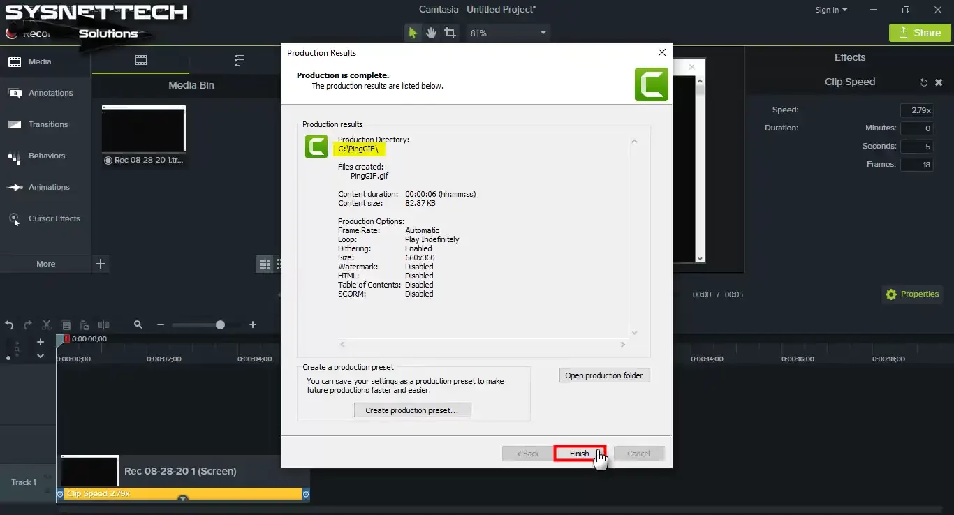Image resolution: width=954 pixels, height=515 pixels.
Task: Click the Cut scissors icon
Action: click(x=47, y=324)
